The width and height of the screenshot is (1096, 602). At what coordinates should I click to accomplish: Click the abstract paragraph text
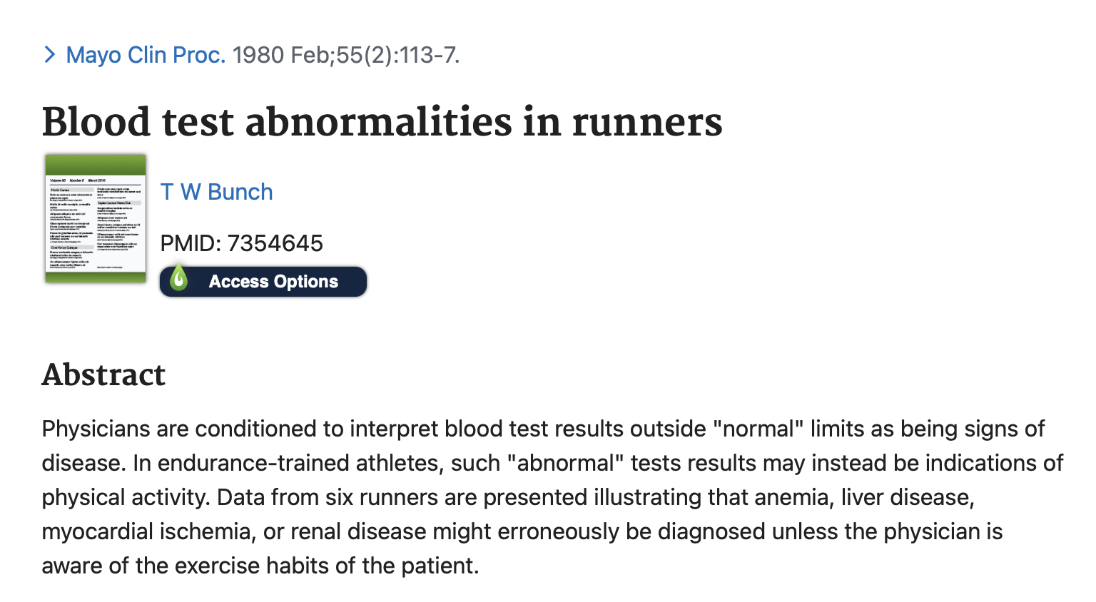coord(499,497)
